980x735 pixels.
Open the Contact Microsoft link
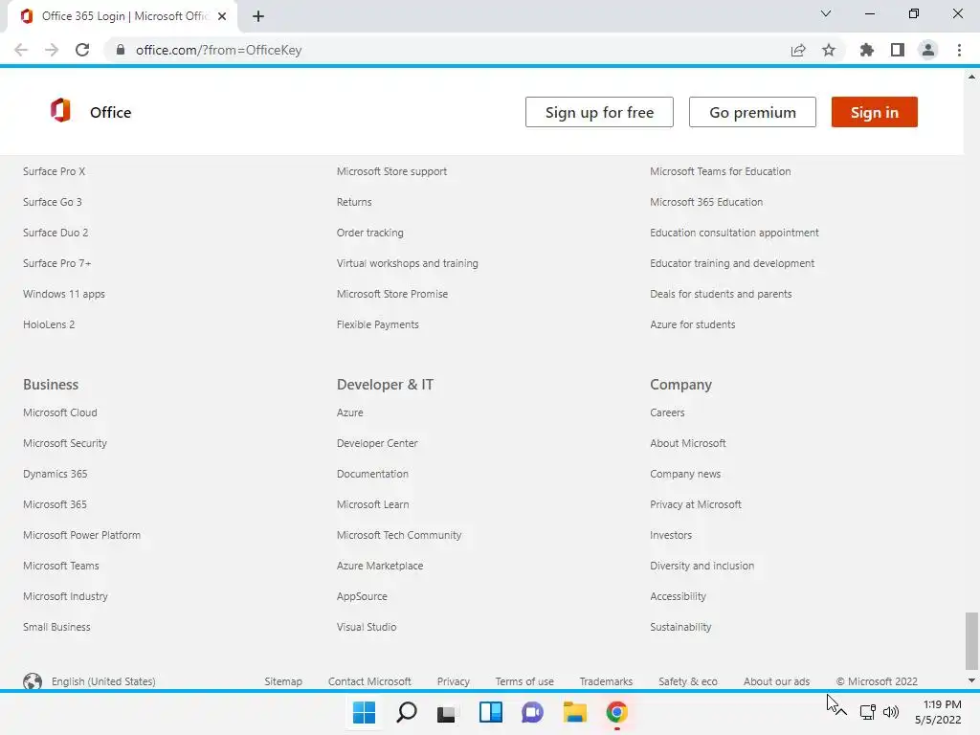pyautogui.click(x=369, y=681)
